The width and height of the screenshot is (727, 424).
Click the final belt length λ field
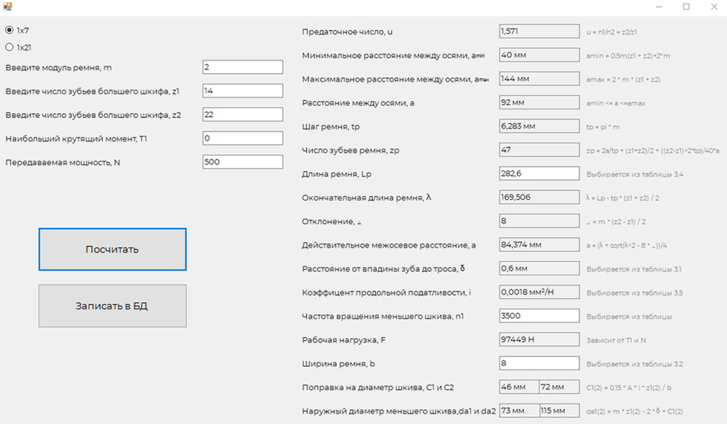click(539, 197)
